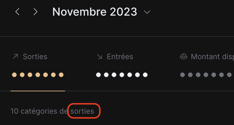Reveal the hidden Sorties amount dots

[x=38, y=75]
